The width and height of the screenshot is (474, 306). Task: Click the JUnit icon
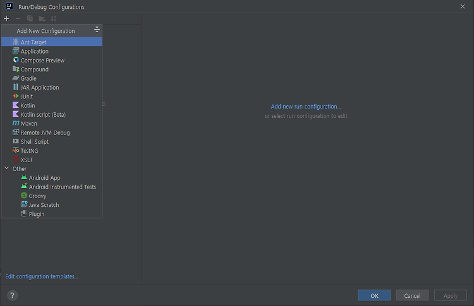coord(16,96)
